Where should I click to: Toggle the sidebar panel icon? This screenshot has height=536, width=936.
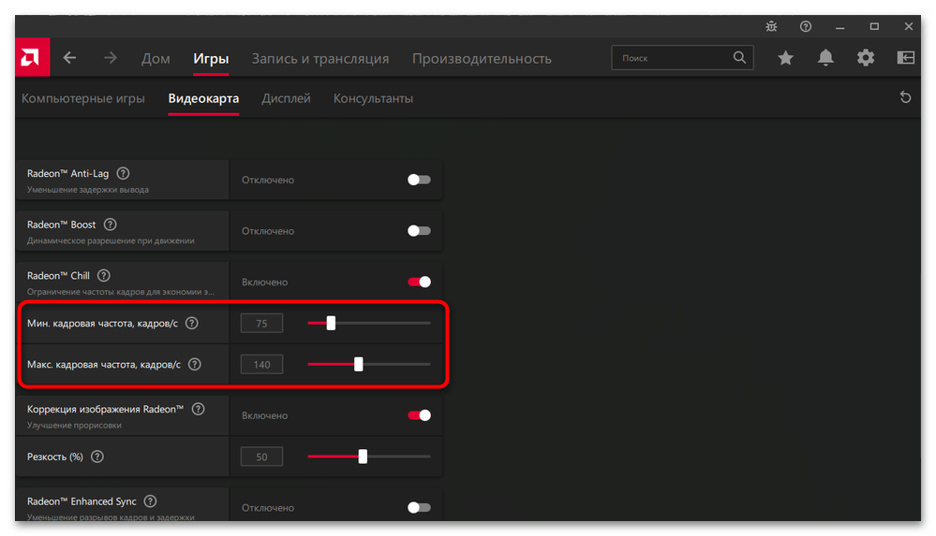906,58
